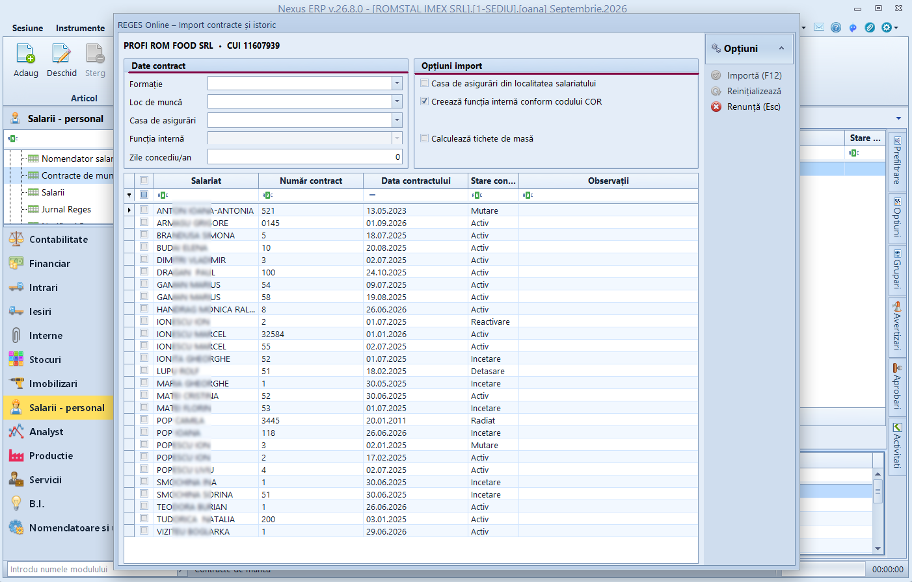Click the Adaug new document icon
This screenshot has height=582, width=912.
coord(25,53)
